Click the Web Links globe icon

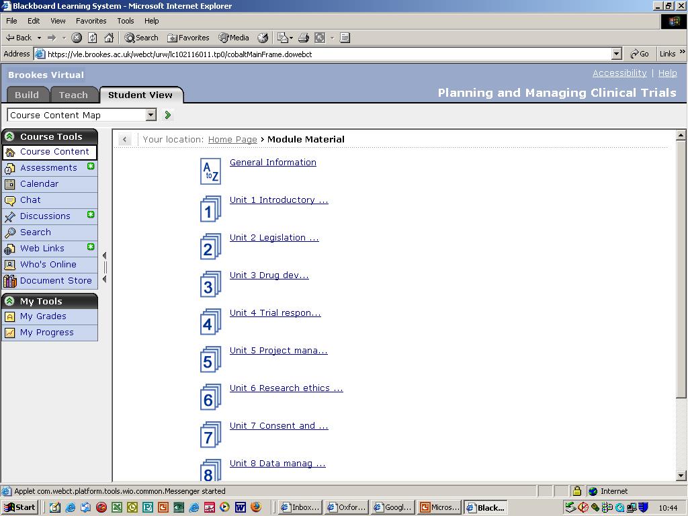click(9, 249)
